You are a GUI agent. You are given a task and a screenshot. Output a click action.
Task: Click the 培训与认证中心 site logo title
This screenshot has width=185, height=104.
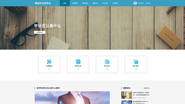click(x=43, y=3)
